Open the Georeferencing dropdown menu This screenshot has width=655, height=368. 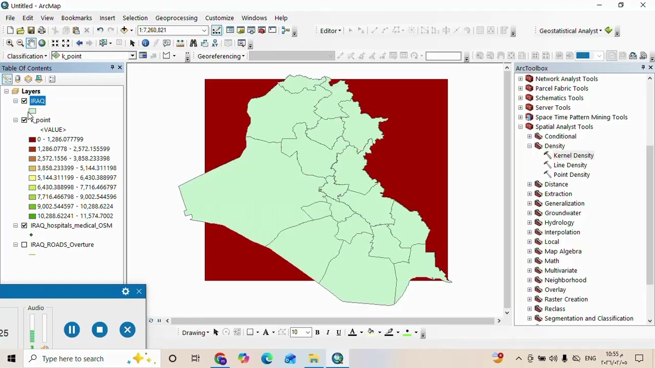(x=221, y=56)
